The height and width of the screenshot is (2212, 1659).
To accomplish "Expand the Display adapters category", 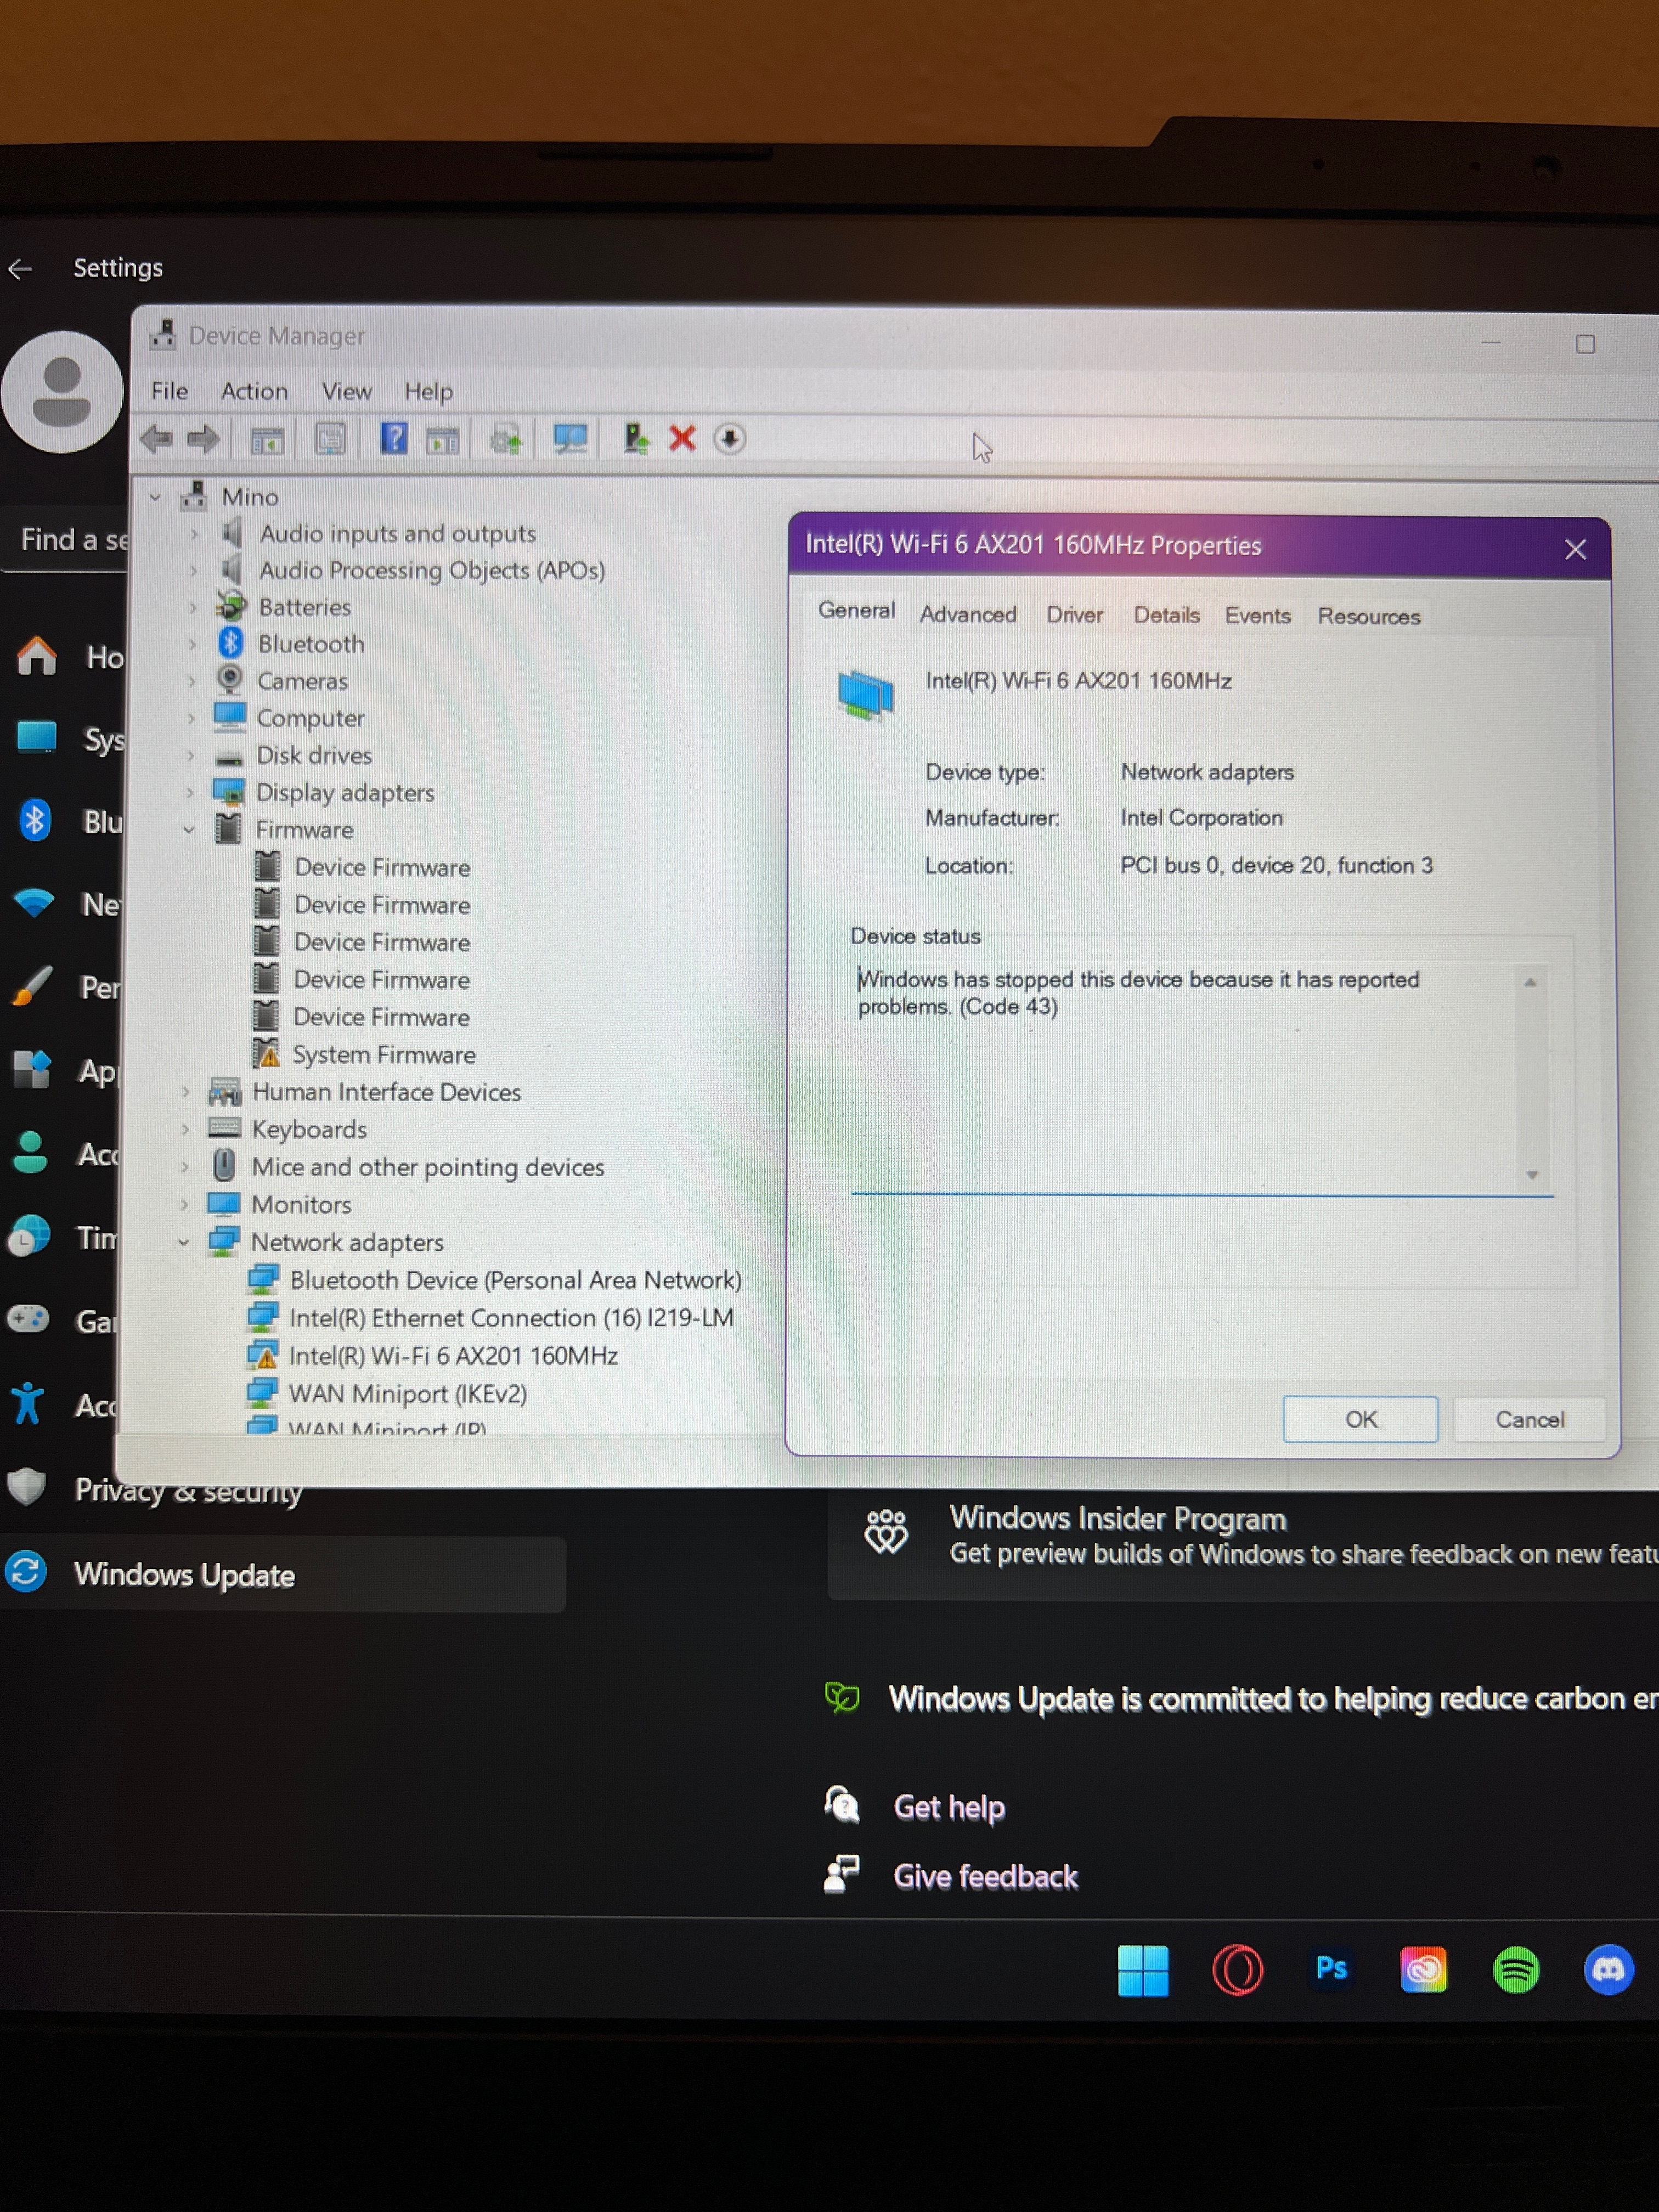I will pos(190,792).
